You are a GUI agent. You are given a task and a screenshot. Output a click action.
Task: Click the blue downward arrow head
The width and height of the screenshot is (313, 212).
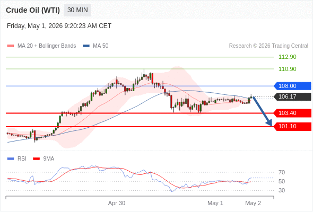pyautogui.click(x=269, y=122)
